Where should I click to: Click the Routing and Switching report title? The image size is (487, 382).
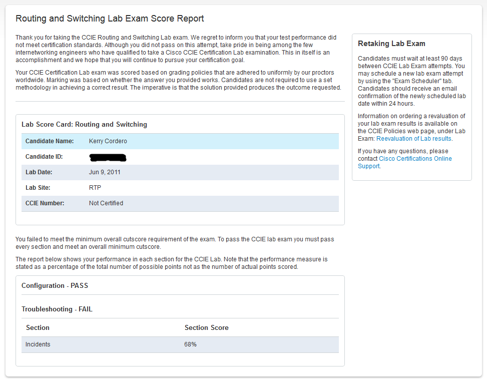coord(110,19)
